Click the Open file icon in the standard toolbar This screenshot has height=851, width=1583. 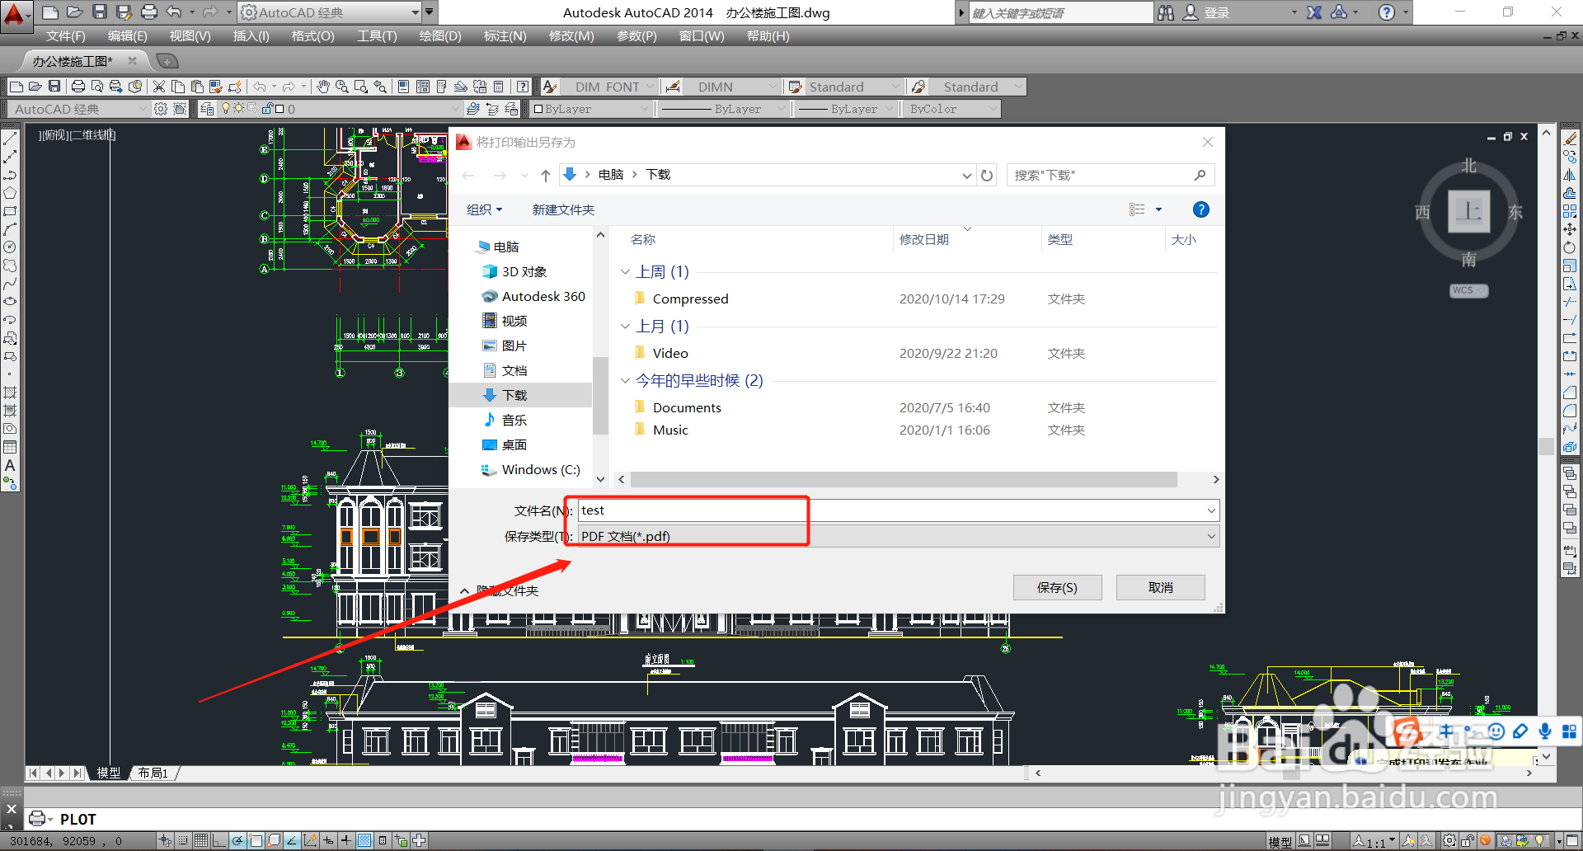point(35,87)
